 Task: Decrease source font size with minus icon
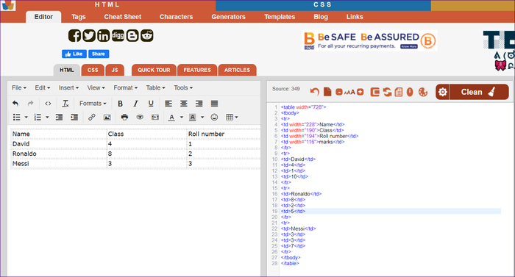(x=339, y=93)
